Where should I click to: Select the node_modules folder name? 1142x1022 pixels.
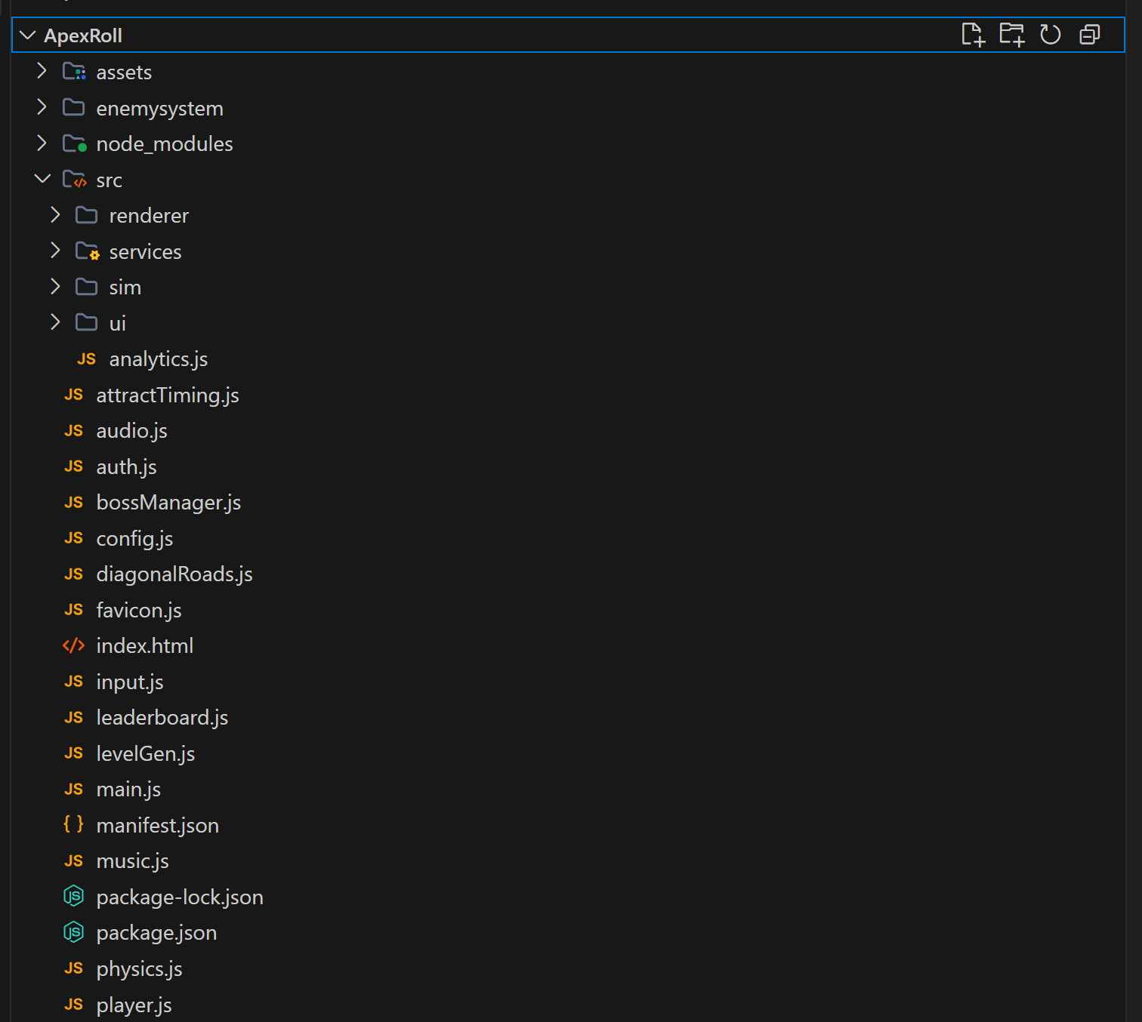click(165, 144)
